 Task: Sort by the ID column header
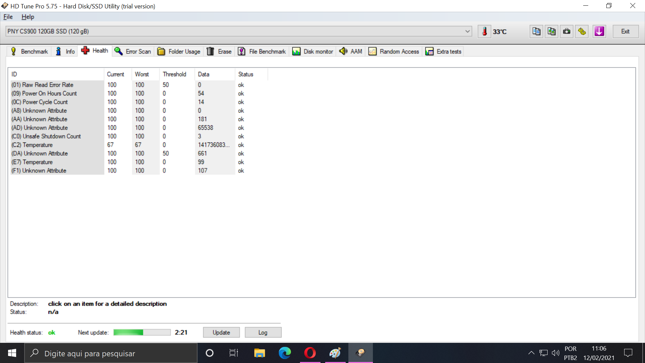[57, 74]
